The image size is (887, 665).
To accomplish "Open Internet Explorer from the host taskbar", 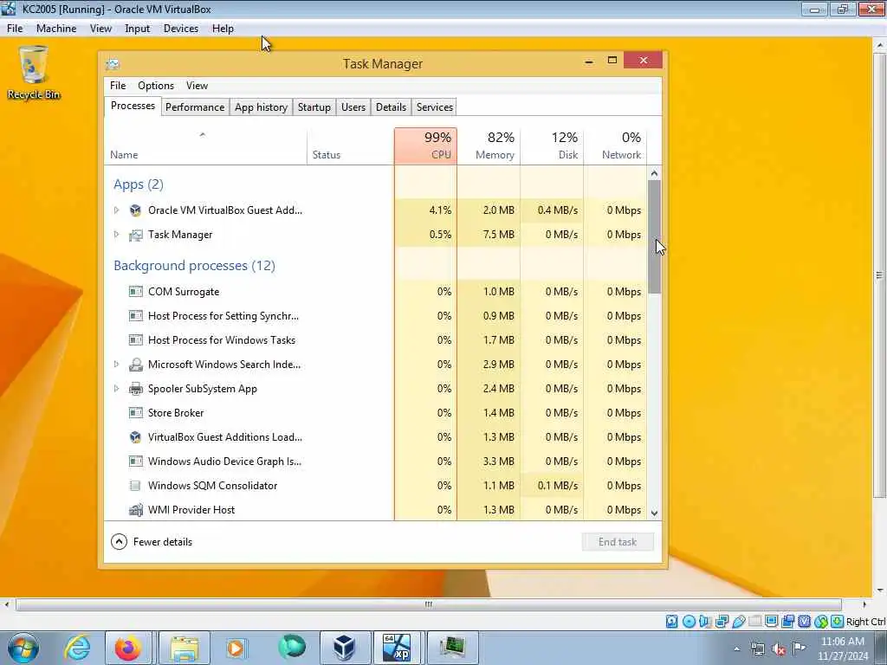I will (x=77, y=648).
